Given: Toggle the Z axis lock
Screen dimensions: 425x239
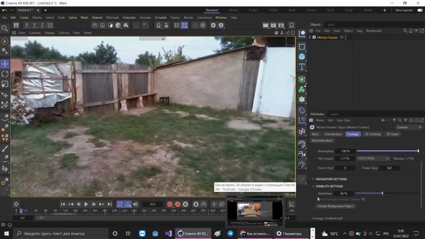Looking at the screenshot, I should (x=42, y=25).
